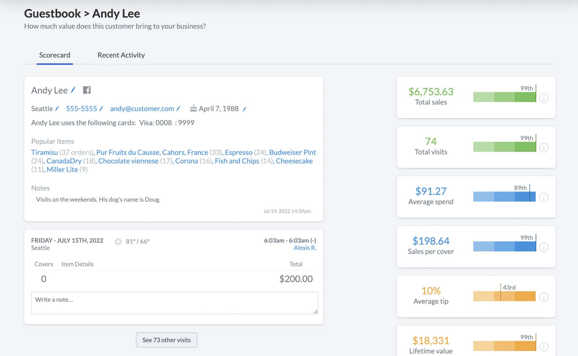Focus the Write a note field
Screen dimensions: 578x356
174,303
